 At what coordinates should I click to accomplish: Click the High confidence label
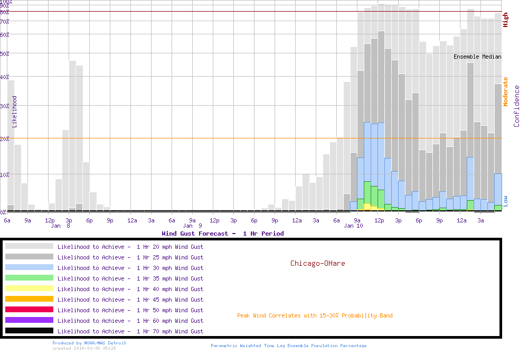[505, 20]
